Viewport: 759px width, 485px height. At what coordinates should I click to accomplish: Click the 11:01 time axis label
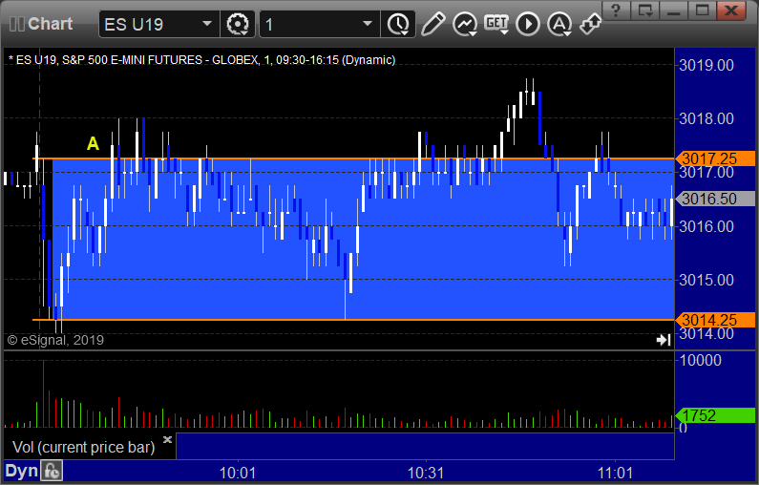[615, 473]
